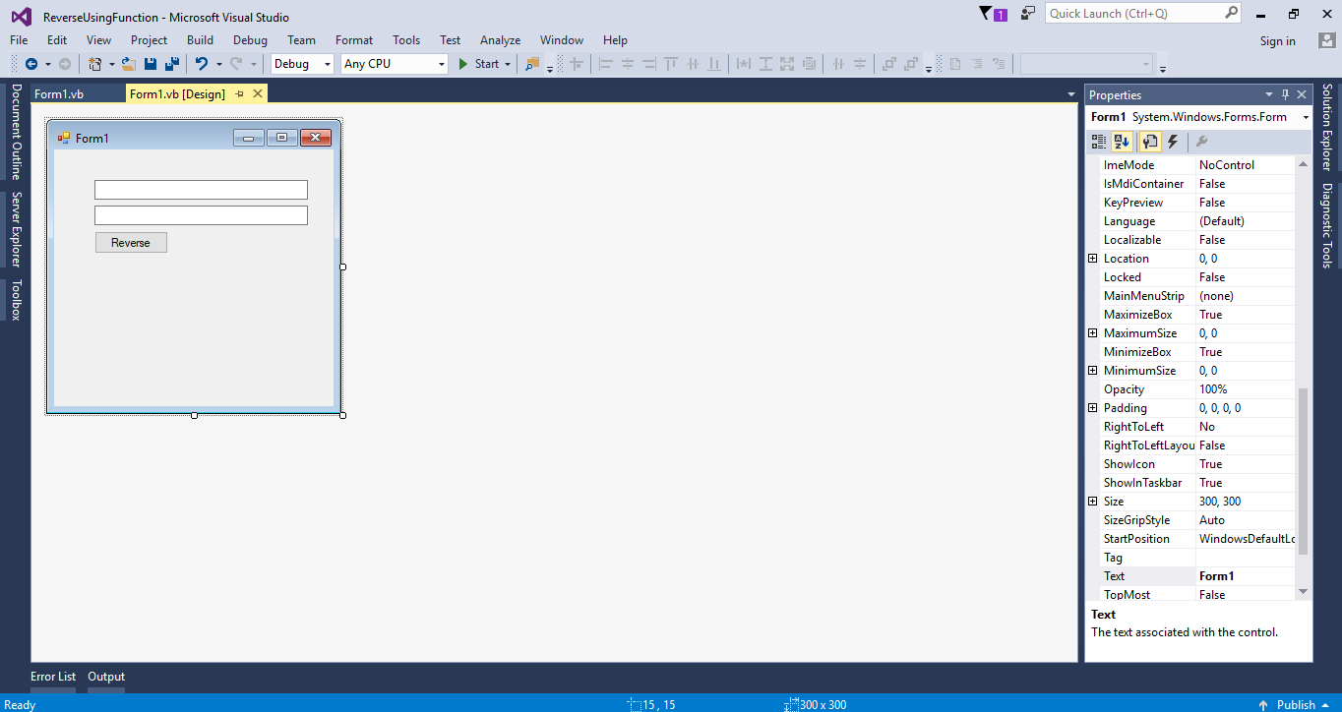Select the second text box on Form1
This screenshot has width=1342, height=712.
click(x=201, y=215)
